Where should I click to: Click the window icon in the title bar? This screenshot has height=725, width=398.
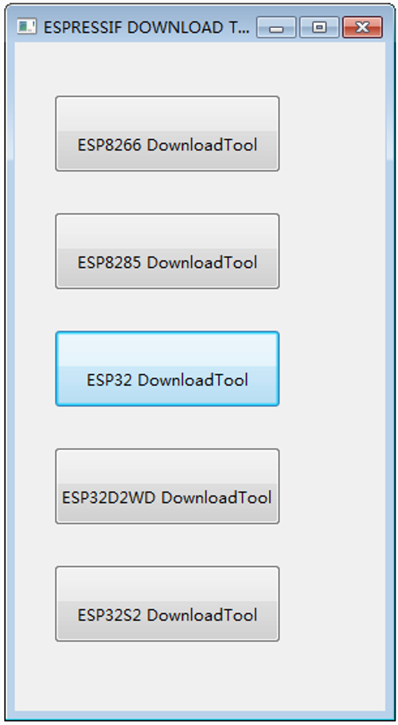coord(26,27)
